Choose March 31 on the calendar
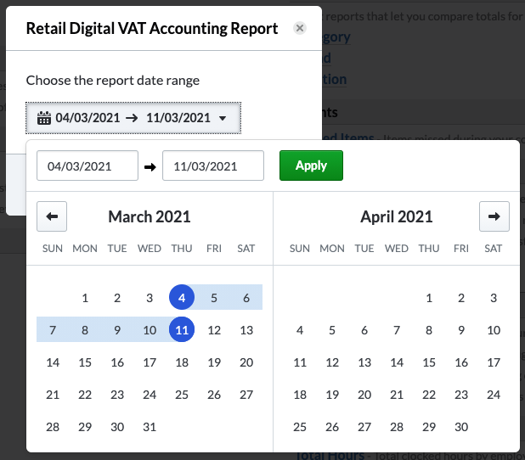This screenshot has width=525, height=460. click(x=150, y=427)
